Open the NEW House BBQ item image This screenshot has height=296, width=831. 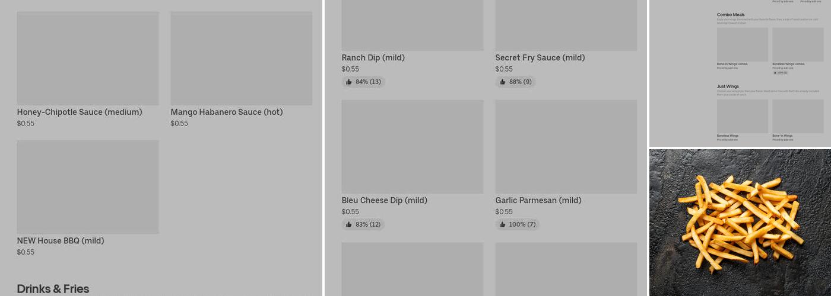click(x=88, y=186)
